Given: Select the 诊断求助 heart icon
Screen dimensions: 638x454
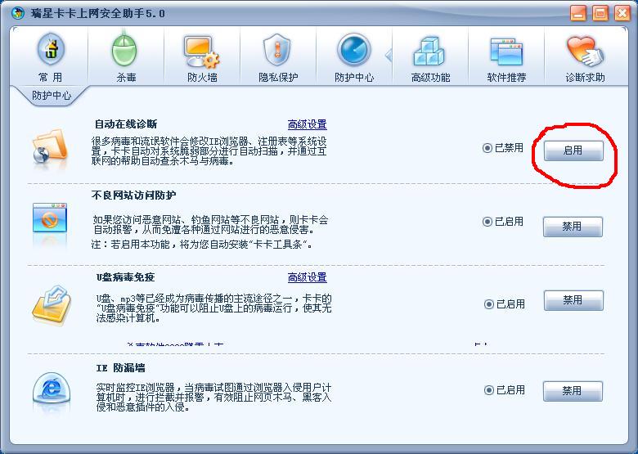Looking at the screenshot, I should coord(585,52).
